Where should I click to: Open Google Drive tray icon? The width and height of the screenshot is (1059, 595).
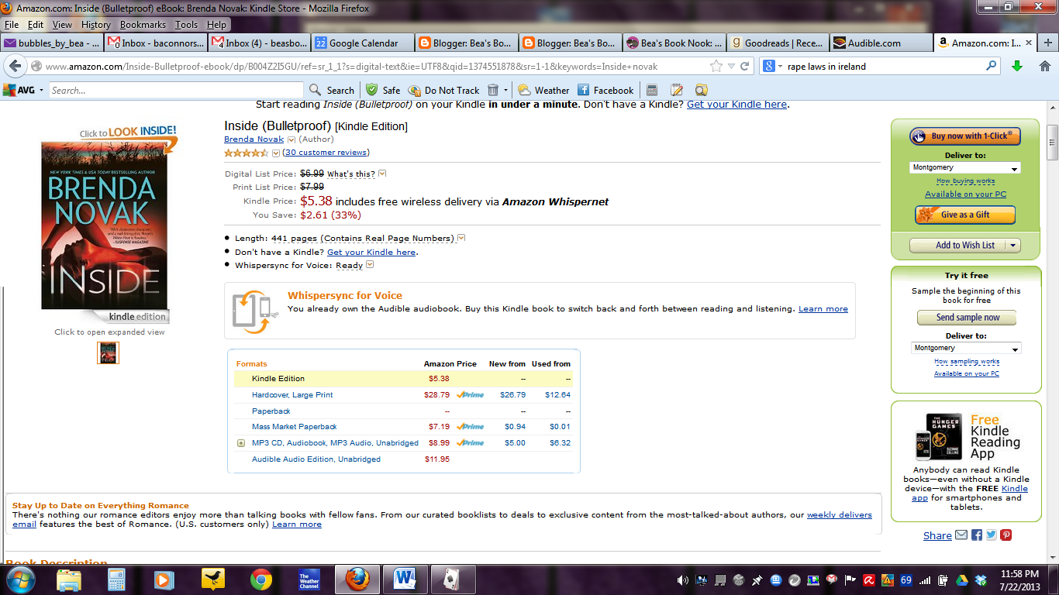[962, 580]
